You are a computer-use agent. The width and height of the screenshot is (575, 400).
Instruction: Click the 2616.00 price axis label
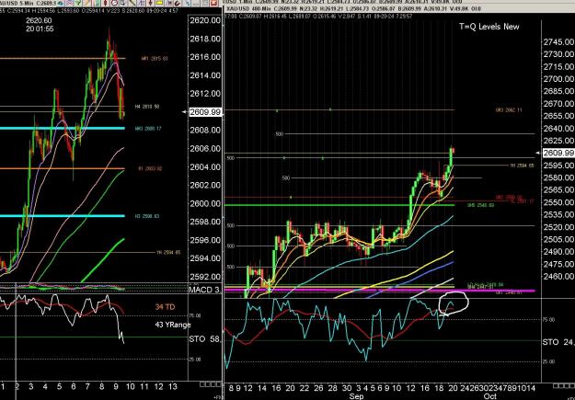pos(205,57)
